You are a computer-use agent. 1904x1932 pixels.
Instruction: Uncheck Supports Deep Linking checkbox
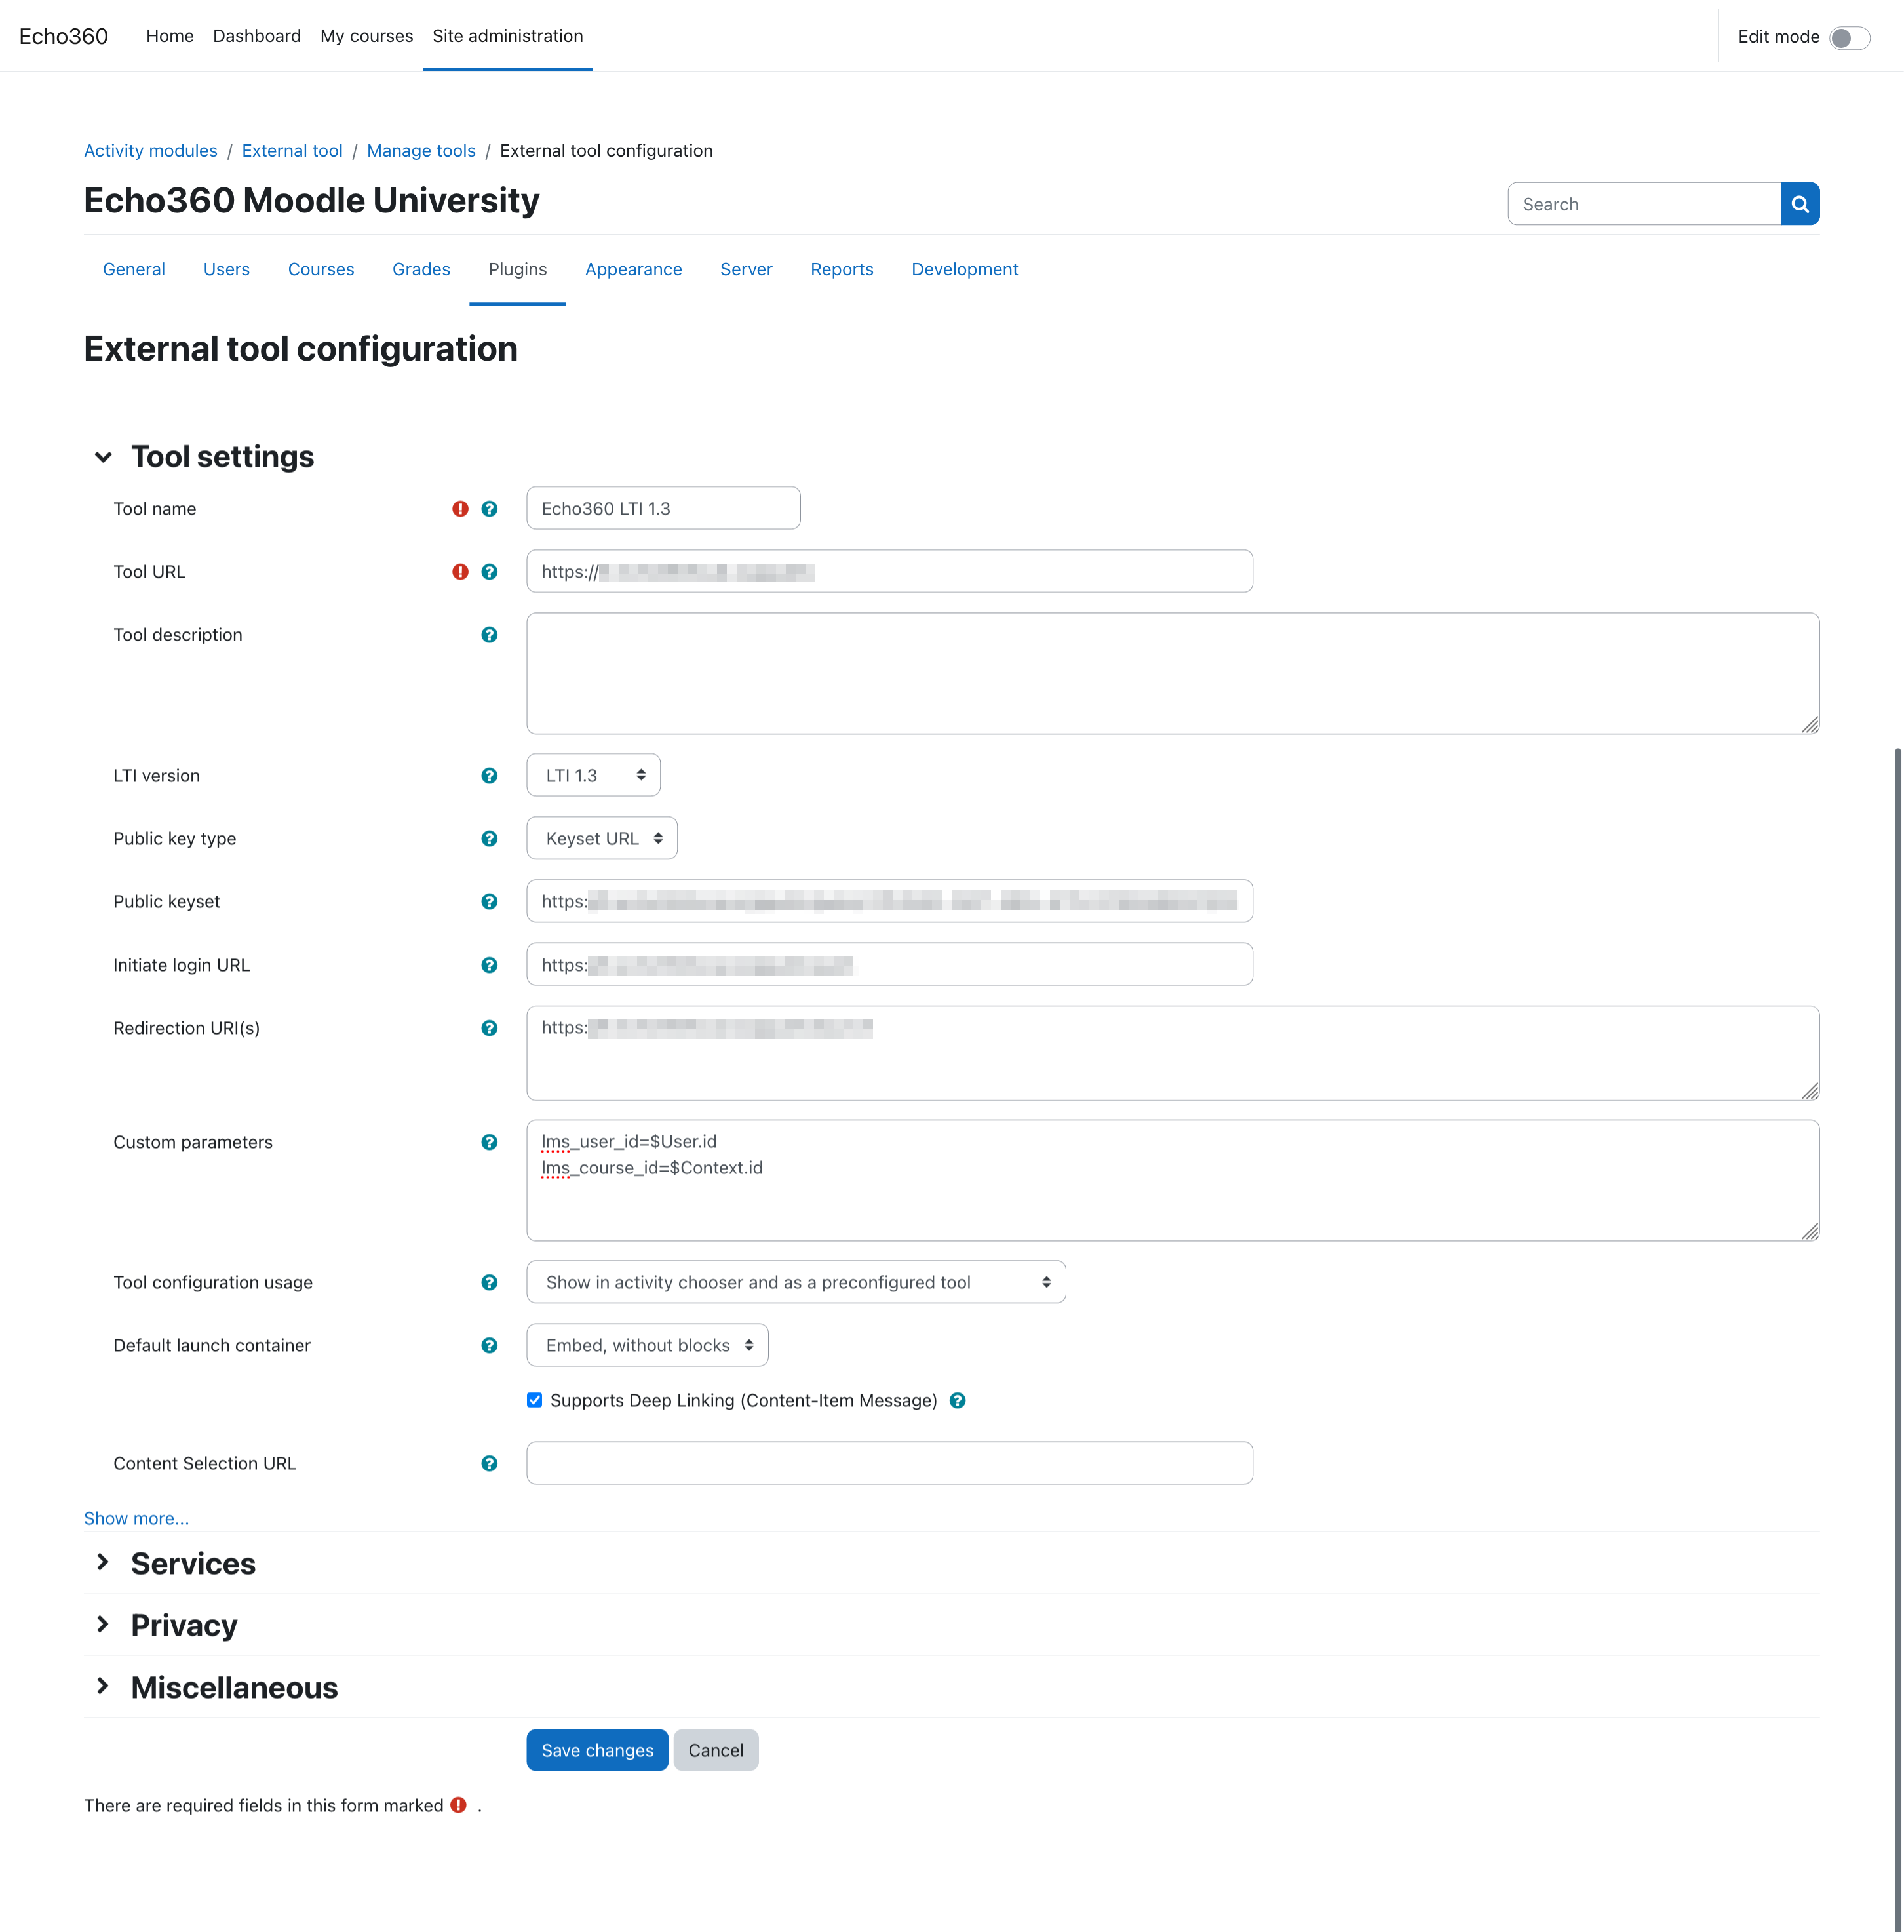(x=535, y=1400)
